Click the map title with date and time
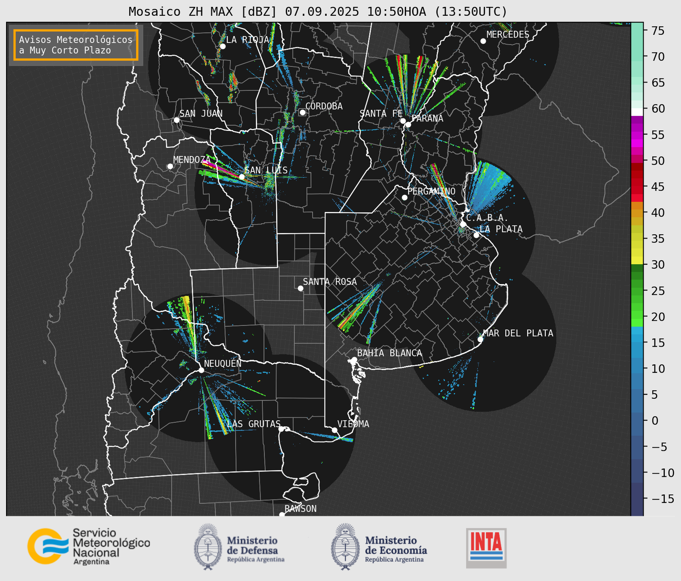This screenshot has width=681, height=581. pos(318,11)
